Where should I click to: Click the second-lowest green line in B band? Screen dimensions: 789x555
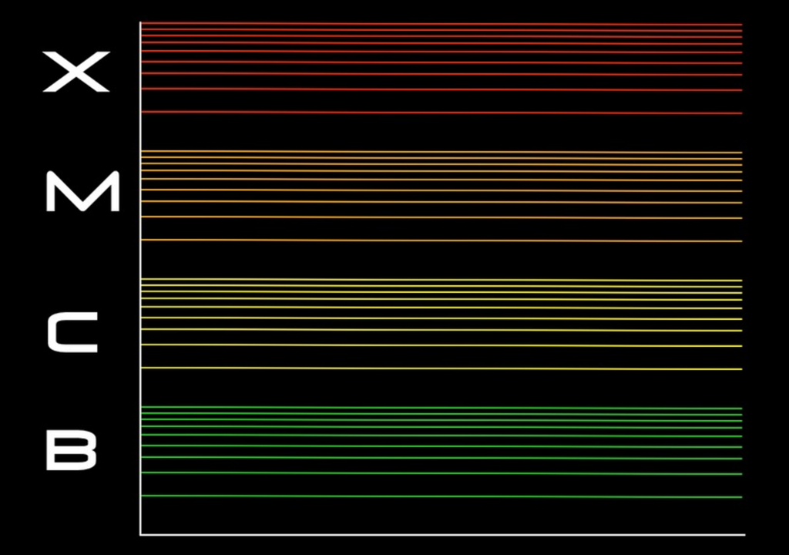(x=441, y=473)
